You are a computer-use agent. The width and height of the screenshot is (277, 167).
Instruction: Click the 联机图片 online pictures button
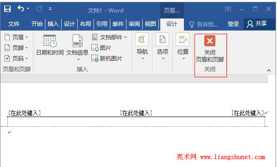[x=107, y=58]
